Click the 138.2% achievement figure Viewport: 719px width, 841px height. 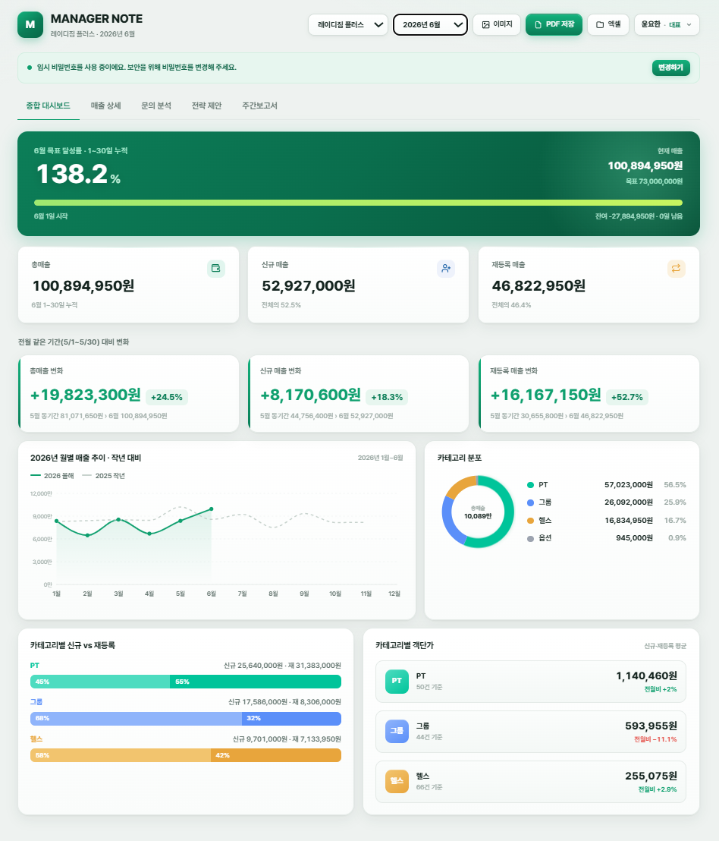point(78,175)
